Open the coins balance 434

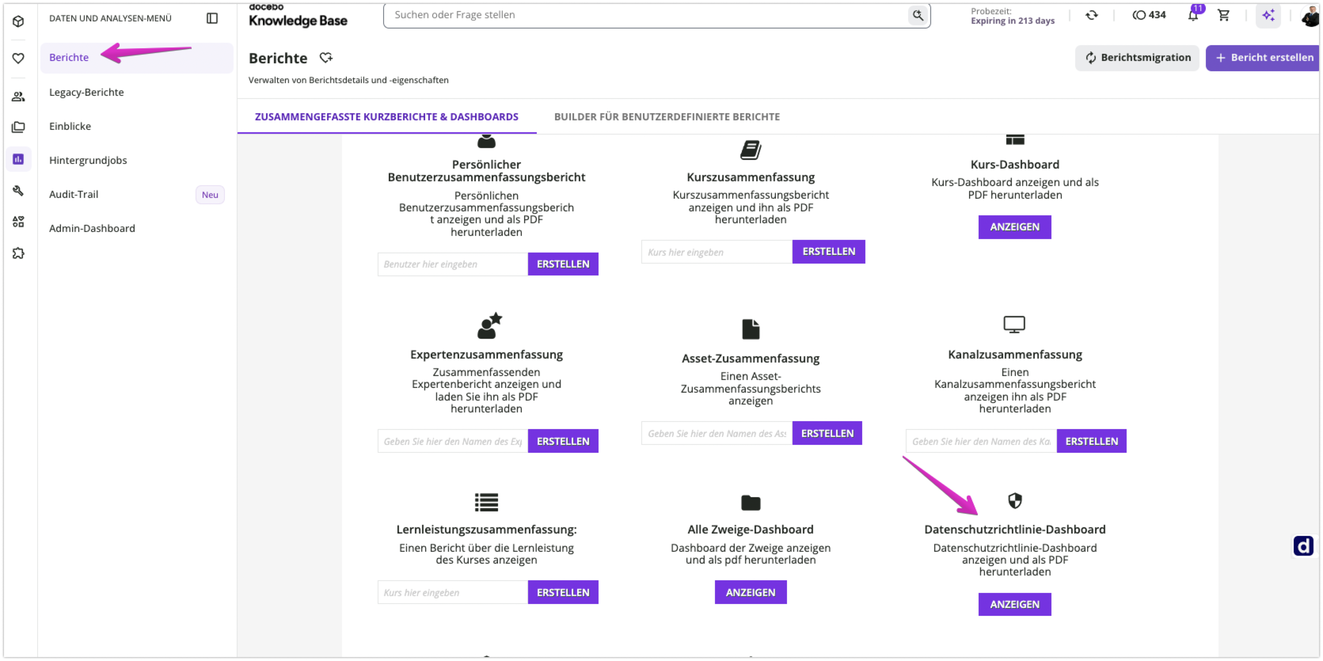(x=1149, y=15)
